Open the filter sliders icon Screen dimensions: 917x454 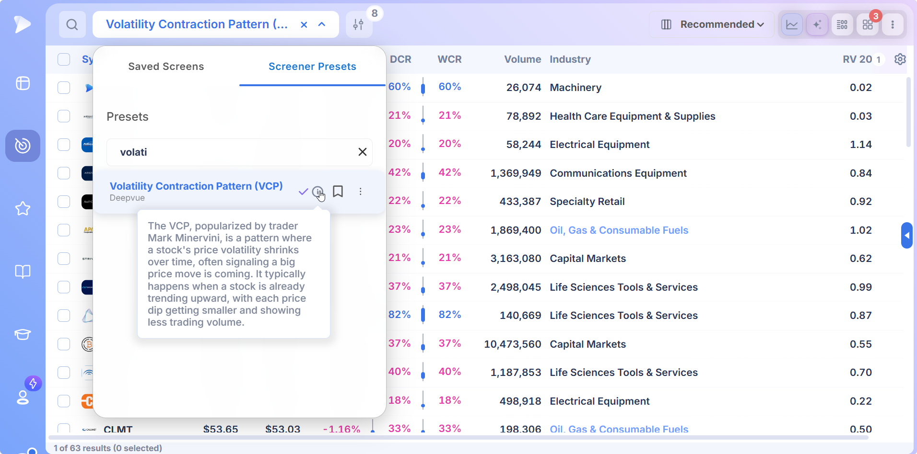click(358, 24)
